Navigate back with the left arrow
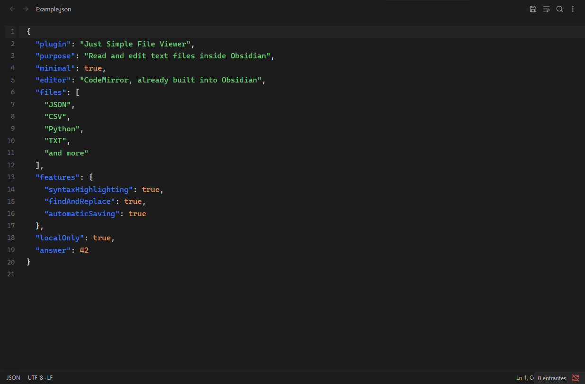585x384 pixels. pyautogui.click(x=13, y=9)
